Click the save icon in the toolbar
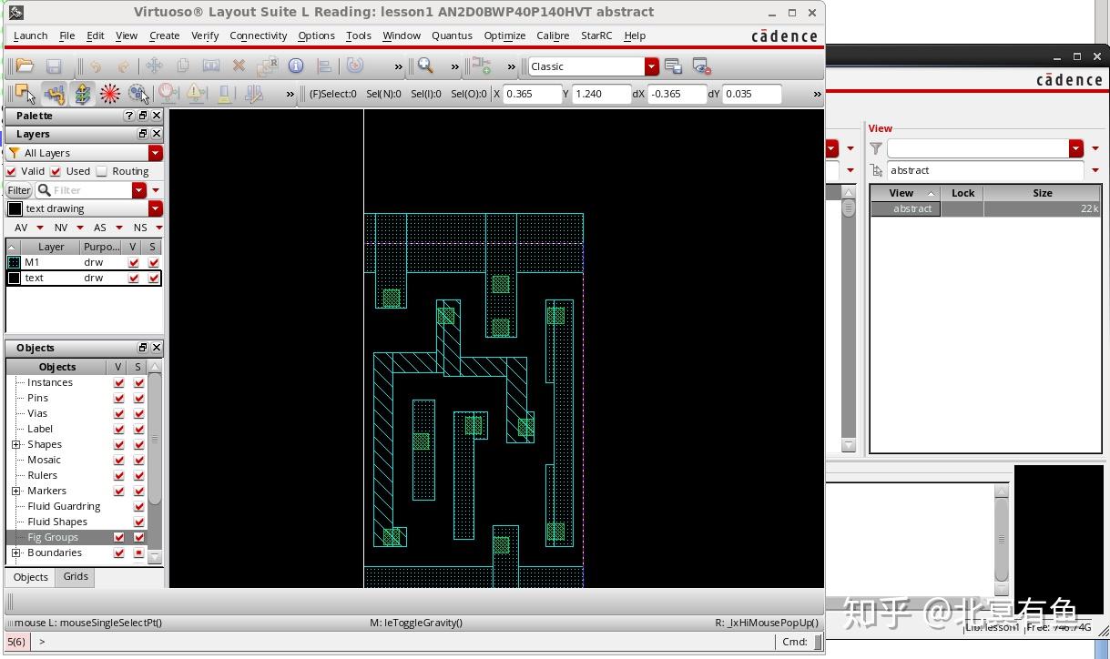 (x=53, y=66)
